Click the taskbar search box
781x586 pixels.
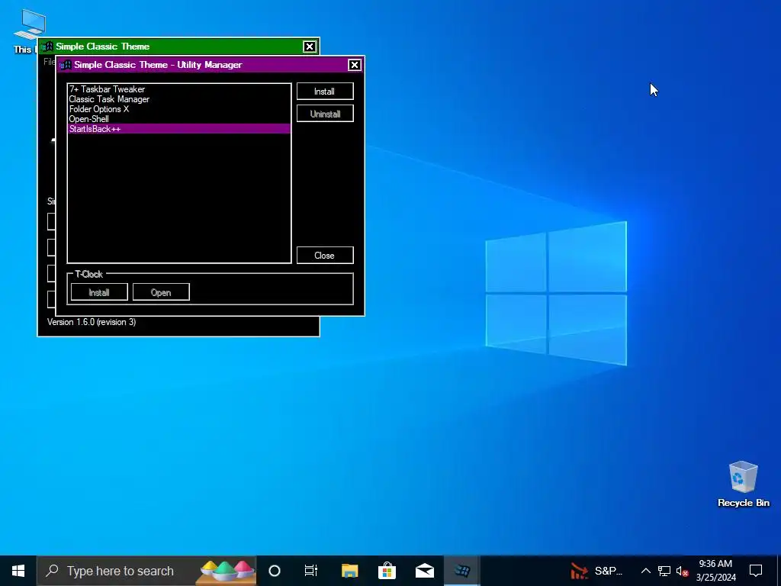pyautogui.click(x=146, y=571)
